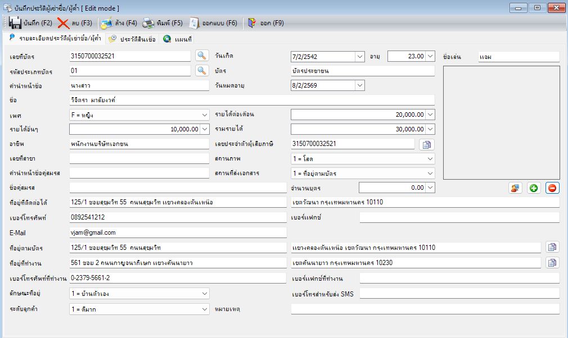568x338 pixels.
Task: Click the full name field
Action: pyautogui.click(x=252, y=100)
